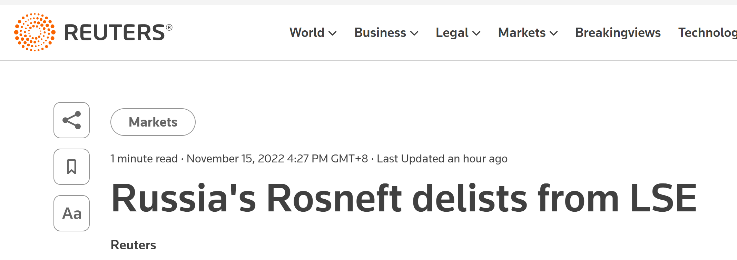Click the Reuters orange dotted logo
Screen dimensions: 737x260
pyautogui.click(x=35, y=32)
